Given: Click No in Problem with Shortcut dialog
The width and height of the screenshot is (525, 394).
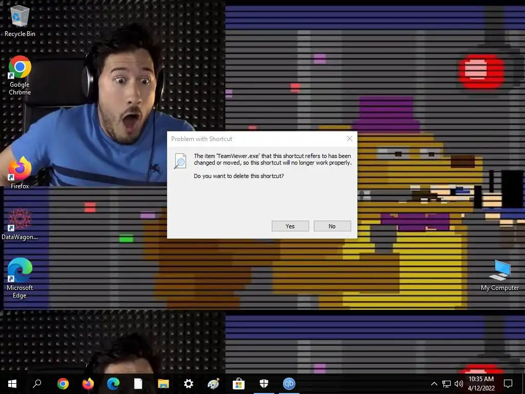Looking at the screenshot, I should click(x=332, y=226).
